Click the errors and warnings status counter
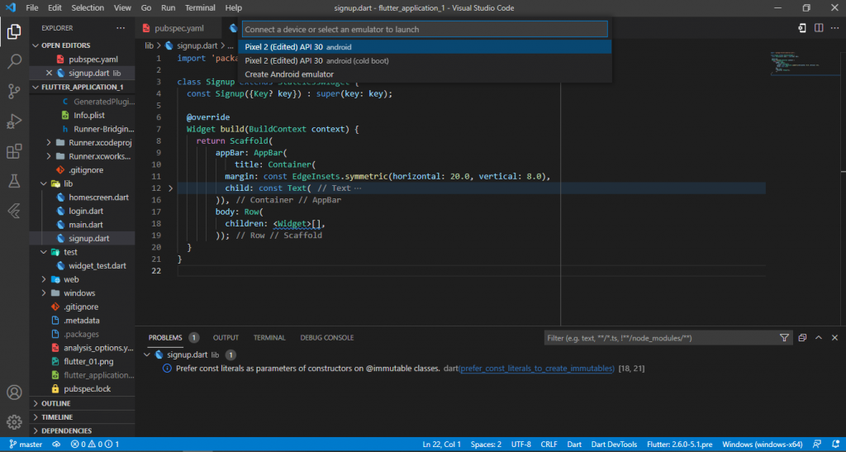Image resolution: width=846 pixels, height=452 pixels. click(x=94, y=445)
